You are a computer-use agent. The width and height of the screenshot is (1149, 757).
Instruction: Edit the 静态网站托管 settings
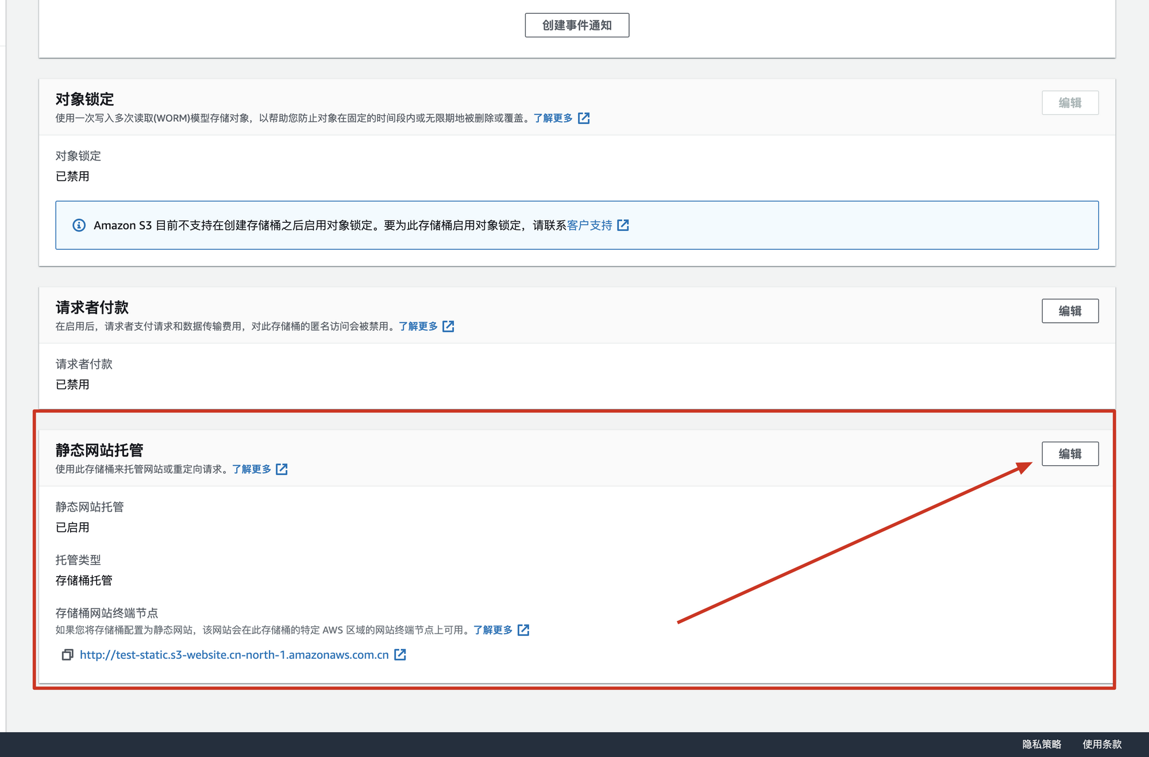coord(1070,454)
